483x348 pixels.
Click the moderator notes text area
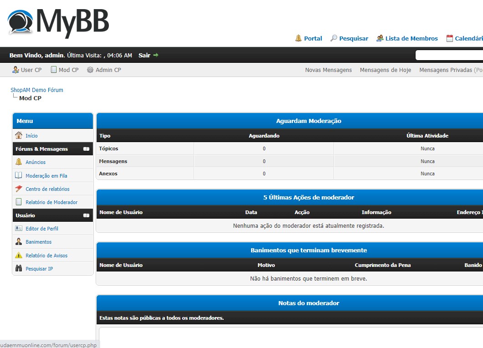coord(291,338)
